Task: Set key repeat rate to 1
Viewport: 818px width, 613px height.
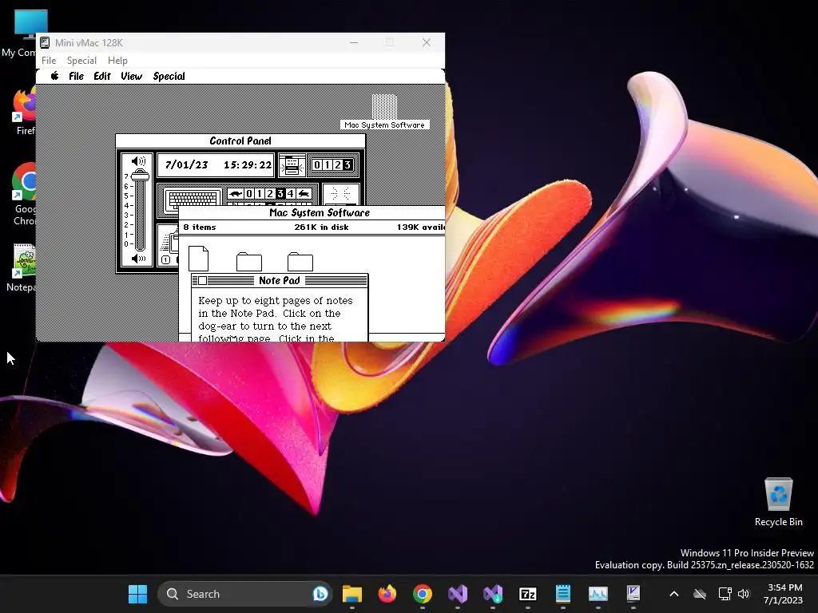Action: 260,193
